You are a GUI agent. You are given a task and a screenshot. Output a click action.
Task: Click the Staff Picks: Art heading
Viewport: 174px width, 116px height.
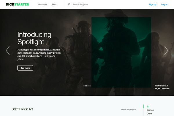[22, 109]
